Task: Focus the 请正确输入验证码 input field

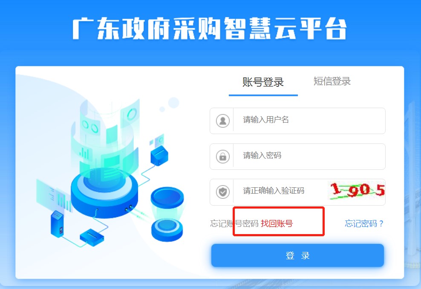Action: (280, 191)
